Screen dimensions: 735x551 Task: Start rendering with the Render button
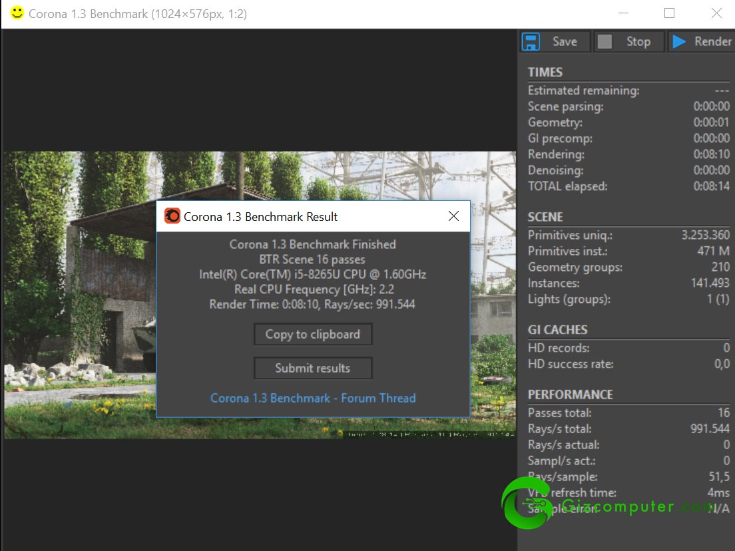[x=702, y=42]
